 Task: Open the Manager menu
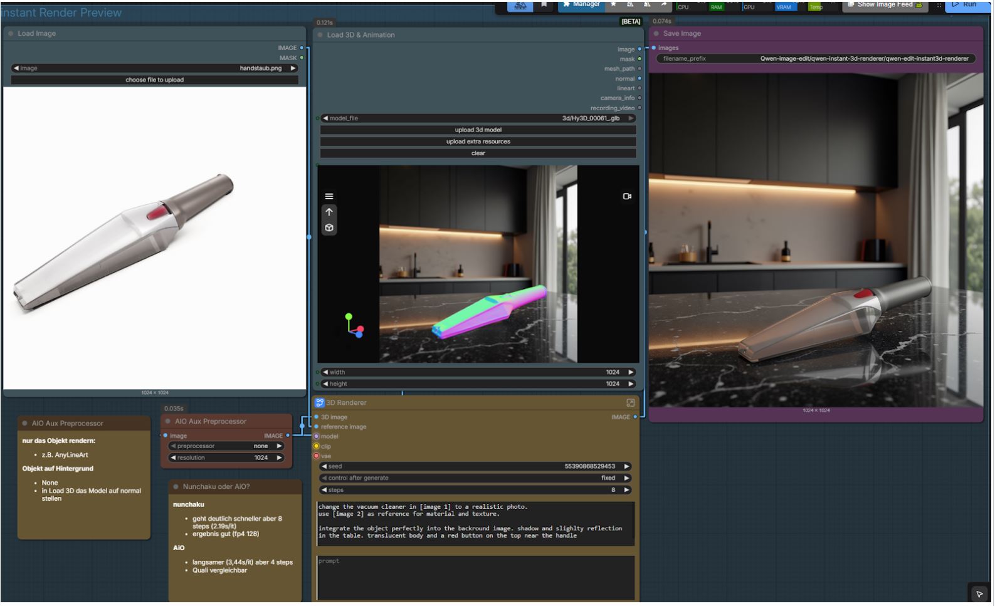581,4
